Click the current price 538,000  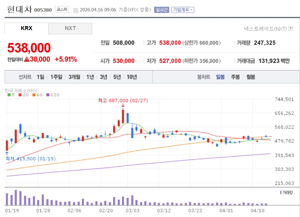[x=29, y=48]
